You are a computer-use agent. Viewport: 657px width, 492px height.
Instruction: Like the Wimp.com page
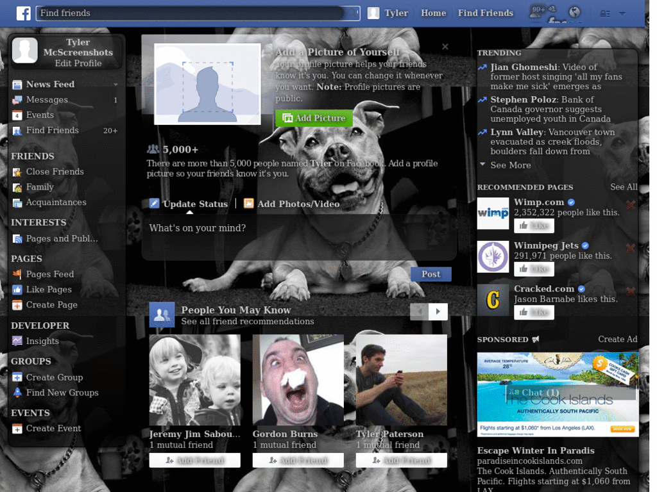pyautogui.click(x=534, y=225)
